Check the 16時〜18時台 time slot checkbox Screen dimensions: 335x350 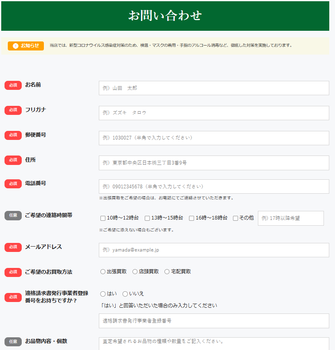pyautogui.click(x=191, y=218)
